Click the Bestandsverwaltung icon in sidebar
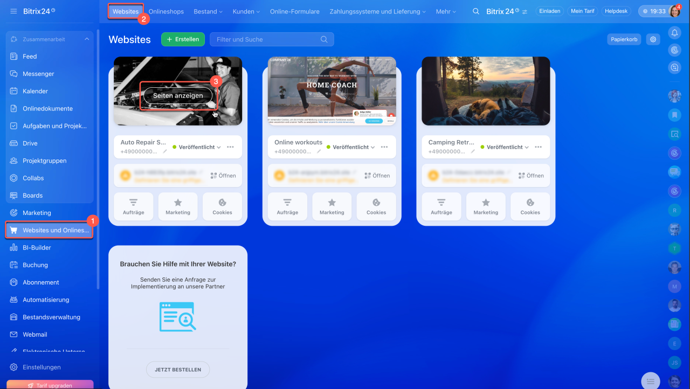The image size is (690, 389). 14,317
